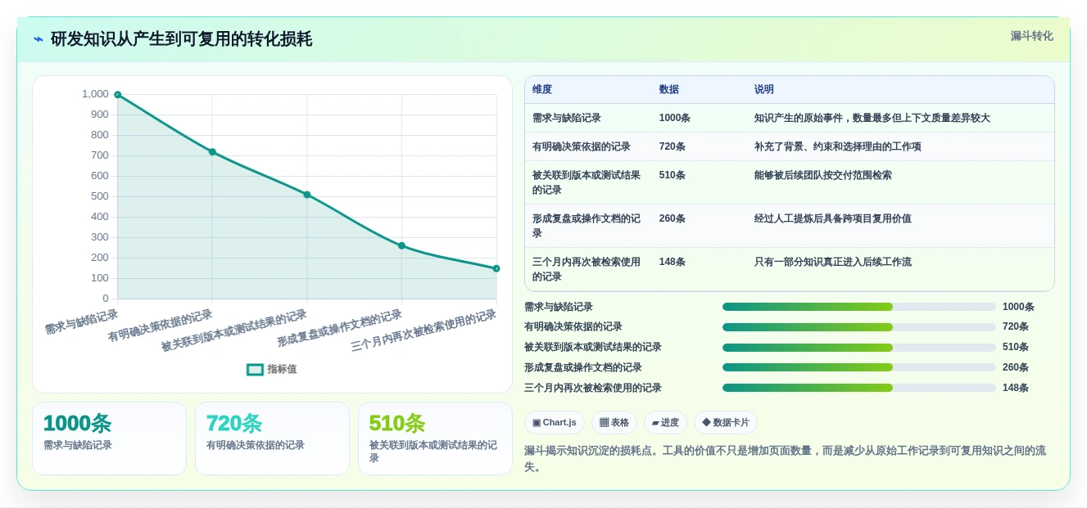
Task: Click the 148条 value in the table
Action: tap(673, 262)
